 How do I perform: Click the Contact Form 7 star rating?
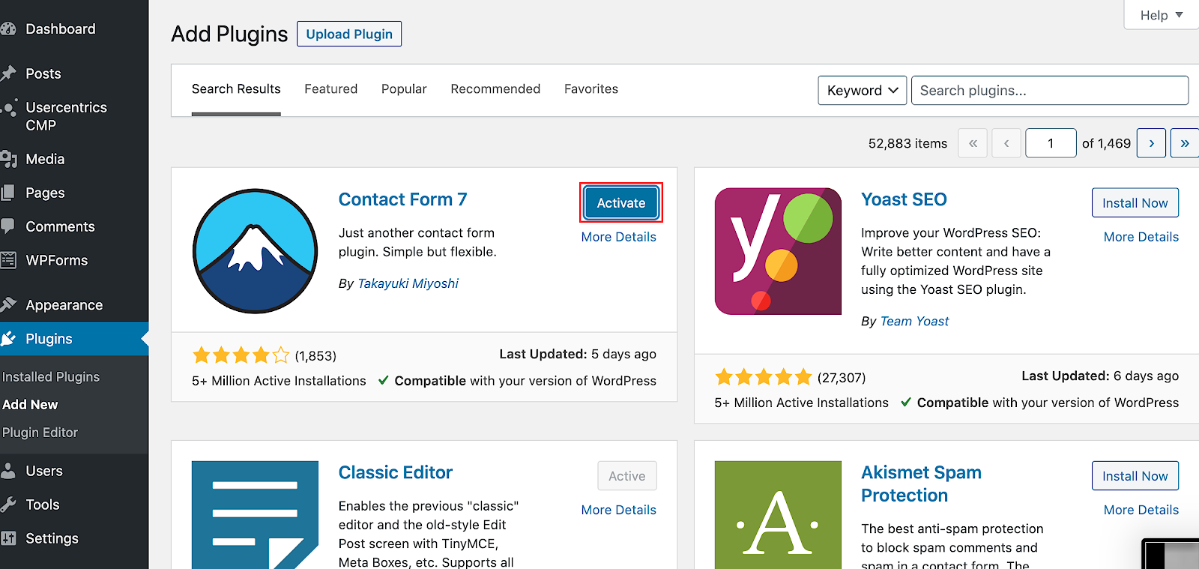pyautogui.click(x=241, y=355)
